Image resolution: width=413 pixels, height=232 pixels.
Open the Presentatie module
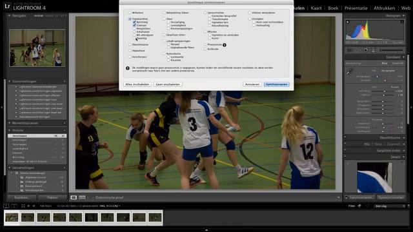[x=356, y=8]
